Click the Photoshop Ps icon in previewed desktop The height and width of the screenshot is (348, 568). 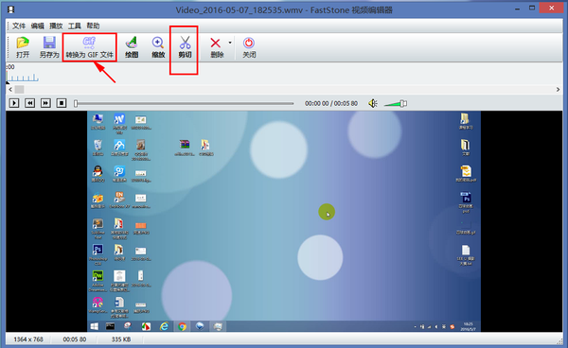(98, 250)
